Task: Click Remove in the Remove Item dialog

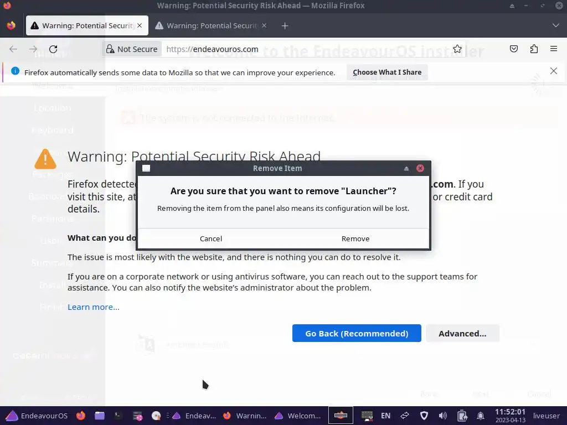Action: [x=355, y=239]
